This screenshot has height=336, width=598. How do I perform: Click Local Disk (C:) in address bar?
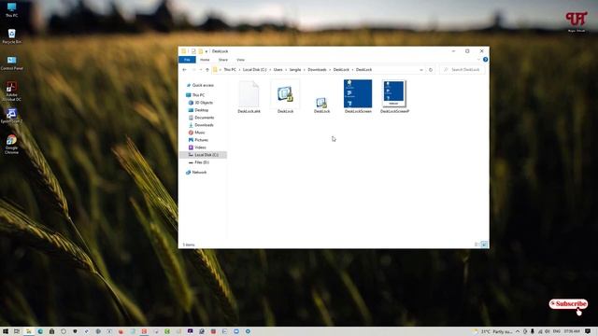[254, 70]
